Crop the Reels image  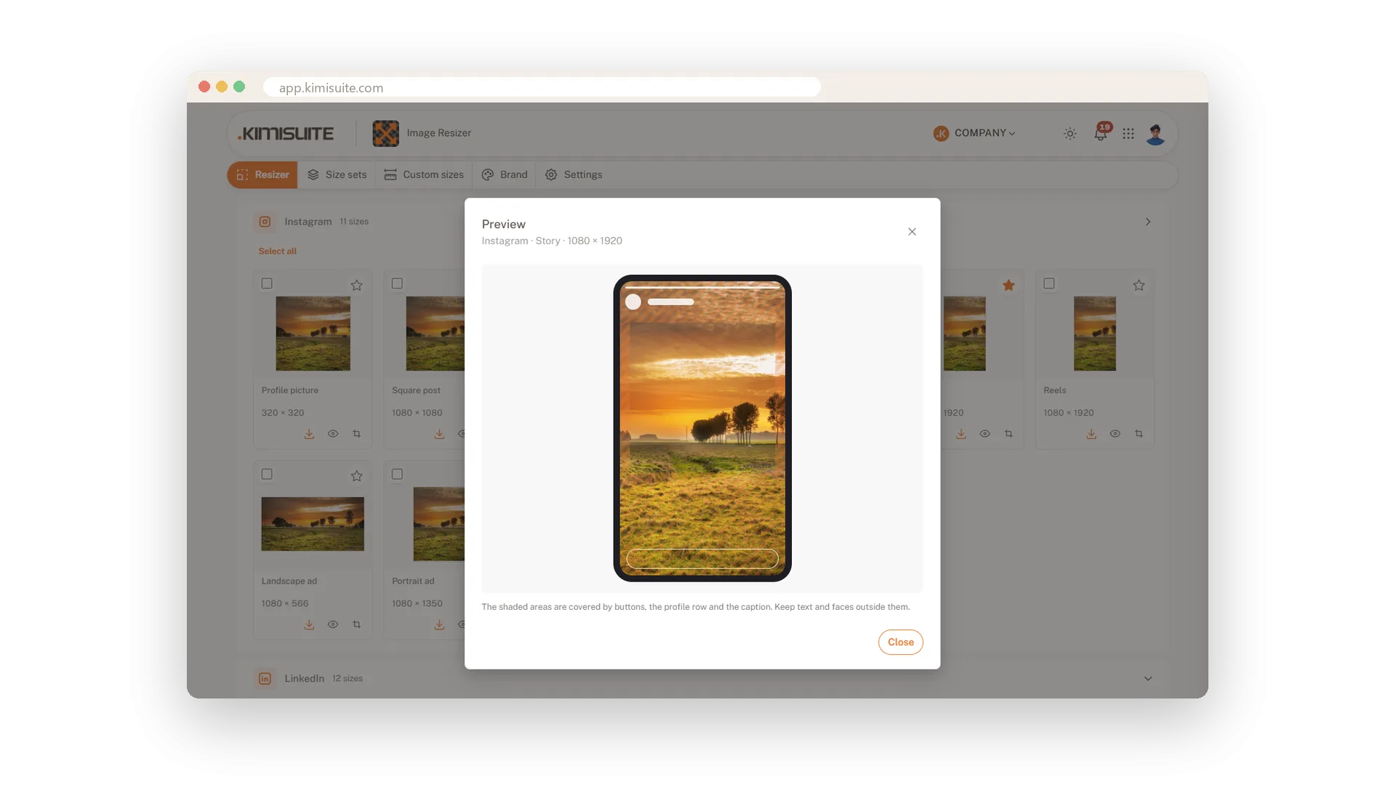(x=1139, y=434)
